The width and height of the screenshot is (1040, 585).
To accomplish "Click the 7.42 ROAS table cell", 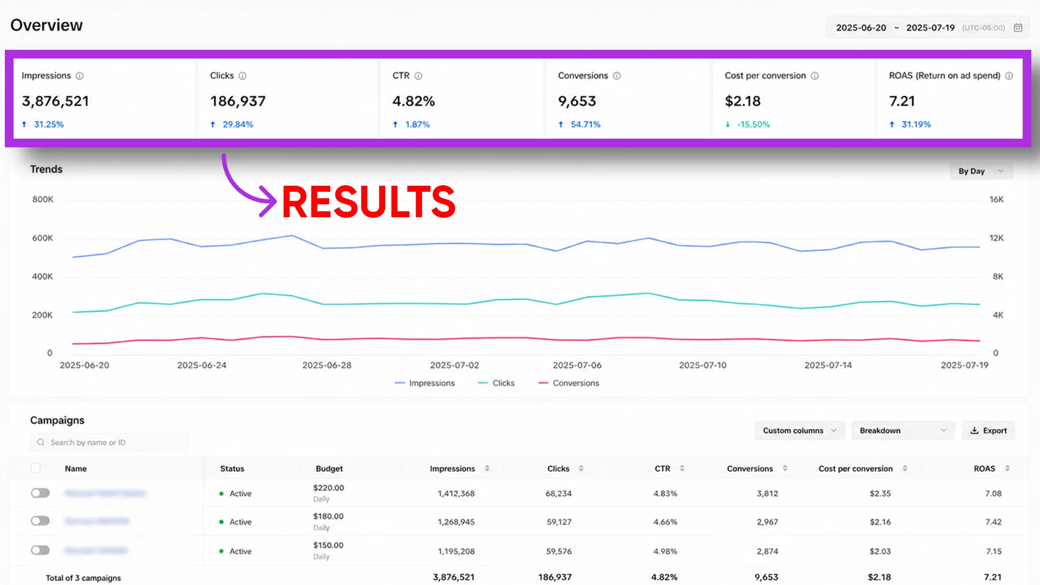I will 993,522.
